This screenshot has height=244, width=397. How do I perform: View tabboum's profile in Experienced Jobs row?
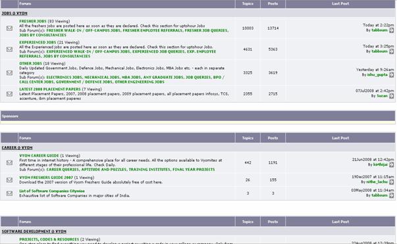379,51
